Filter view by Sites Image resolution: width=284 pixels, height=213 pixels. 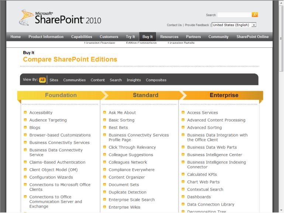tap(54, 80)
